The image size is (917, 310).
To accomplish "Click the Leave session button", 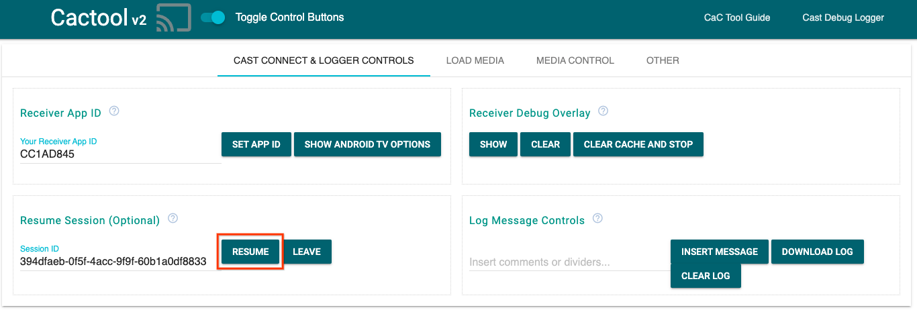I will tap(307, 252).
